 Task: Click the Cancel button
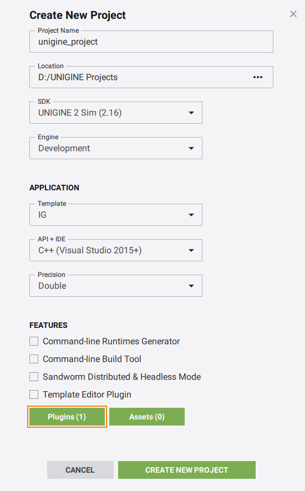[x=80, y=470]
